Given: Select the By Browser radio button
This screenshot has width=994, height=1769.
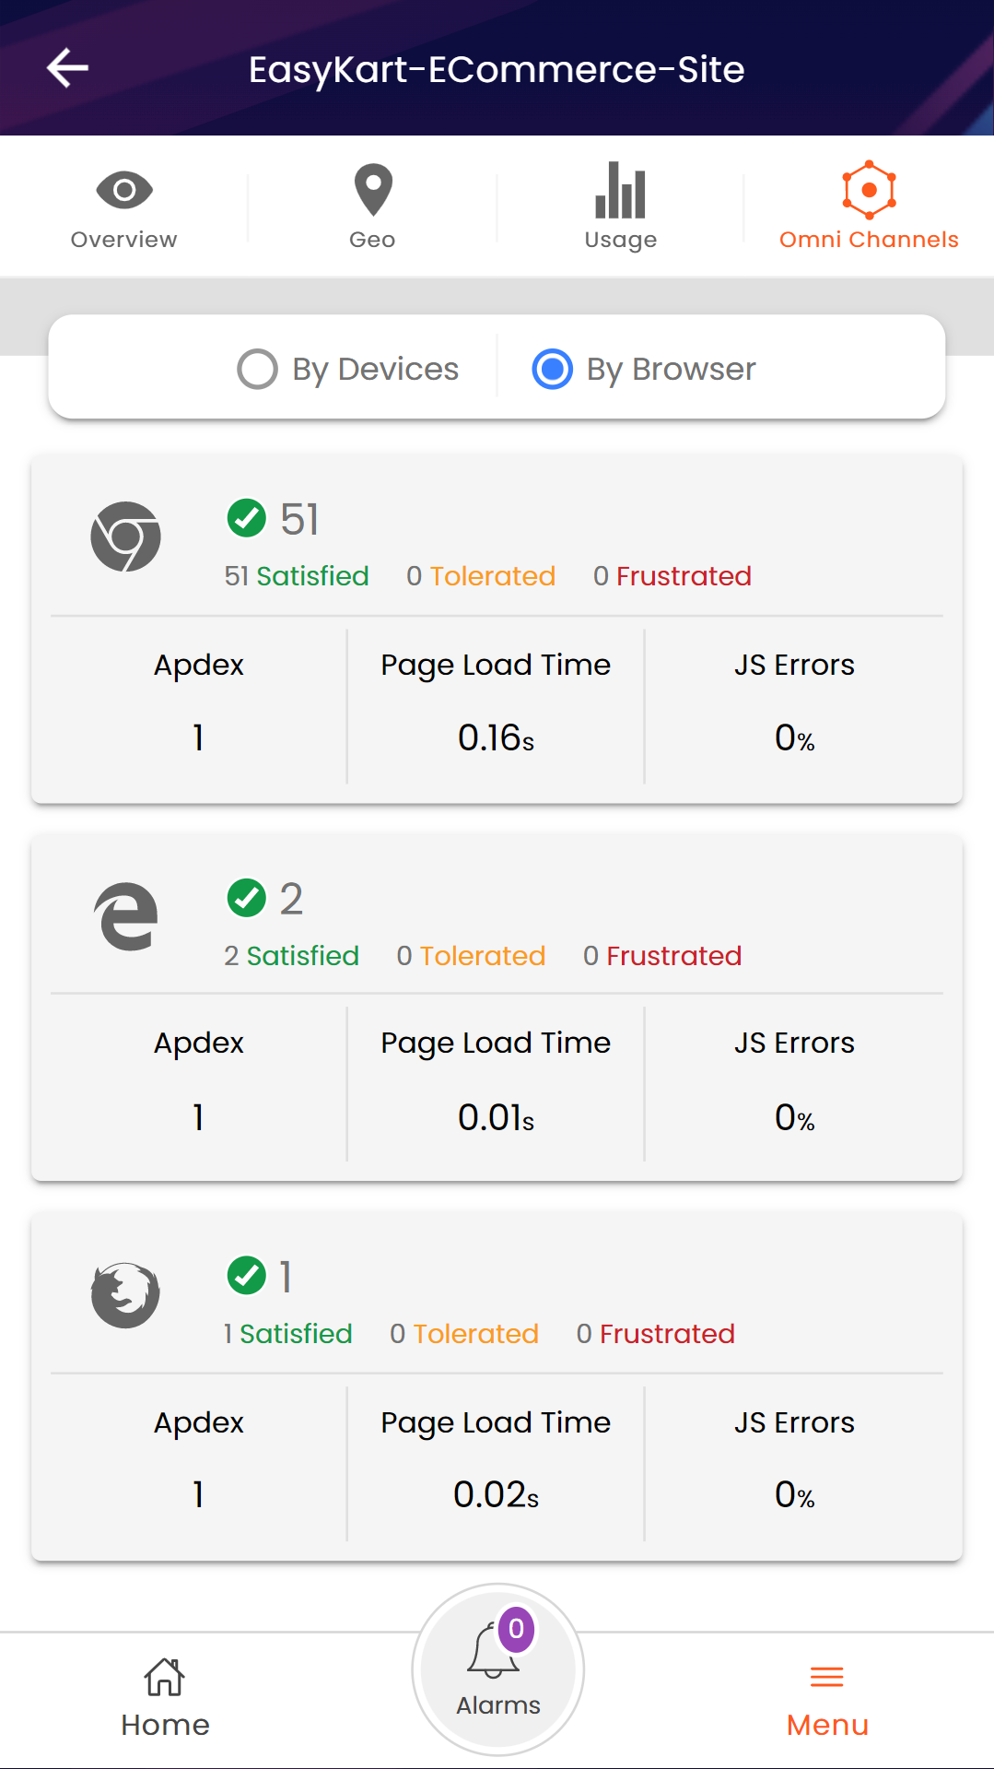Looking at the screenshot, I should point(553,370).
